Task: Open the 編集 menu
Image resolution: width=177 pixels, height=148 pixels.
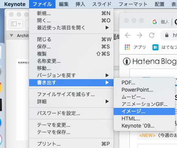Action: 64,4
